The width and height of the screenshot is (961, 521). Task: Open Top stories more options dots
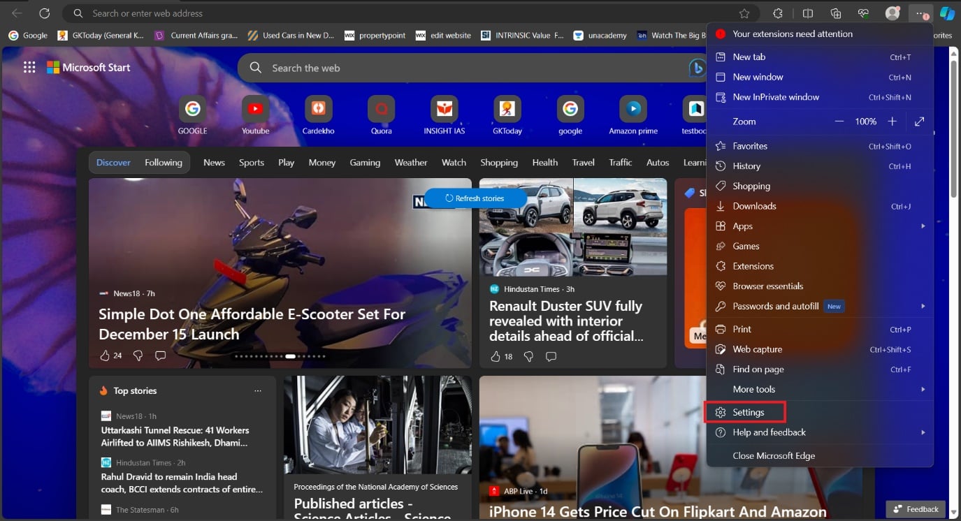coord(258,391)
